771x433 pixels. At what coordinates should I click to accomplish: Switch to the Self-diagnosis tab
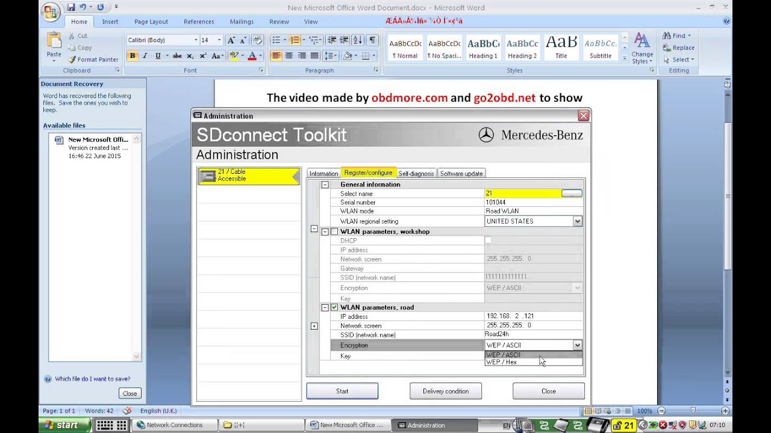coord(416,173)
